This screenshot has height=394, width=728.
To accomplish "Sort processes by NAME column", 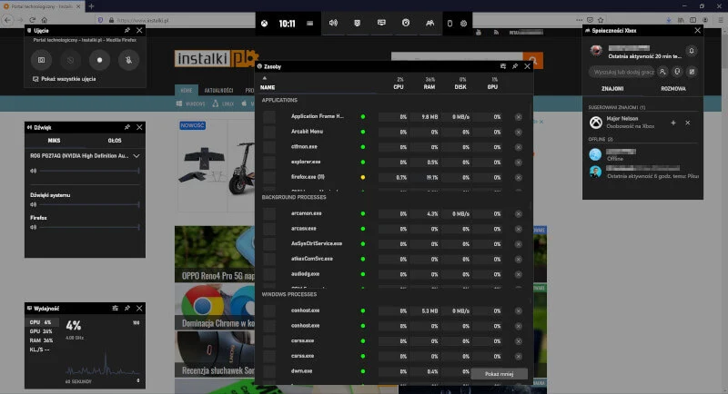I will click(x=268, y=87).
